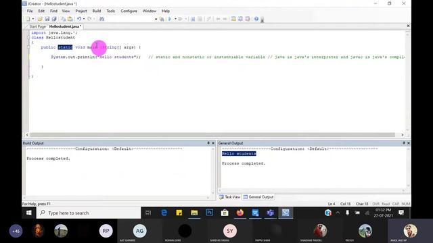Click the Run project play icon

(170, 19)
